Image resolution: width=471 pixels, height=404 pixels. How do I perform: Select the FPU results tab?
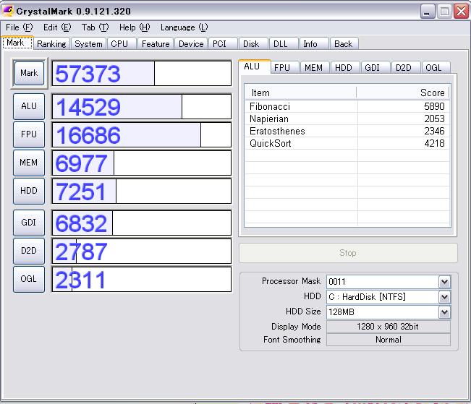click(284, 67)
